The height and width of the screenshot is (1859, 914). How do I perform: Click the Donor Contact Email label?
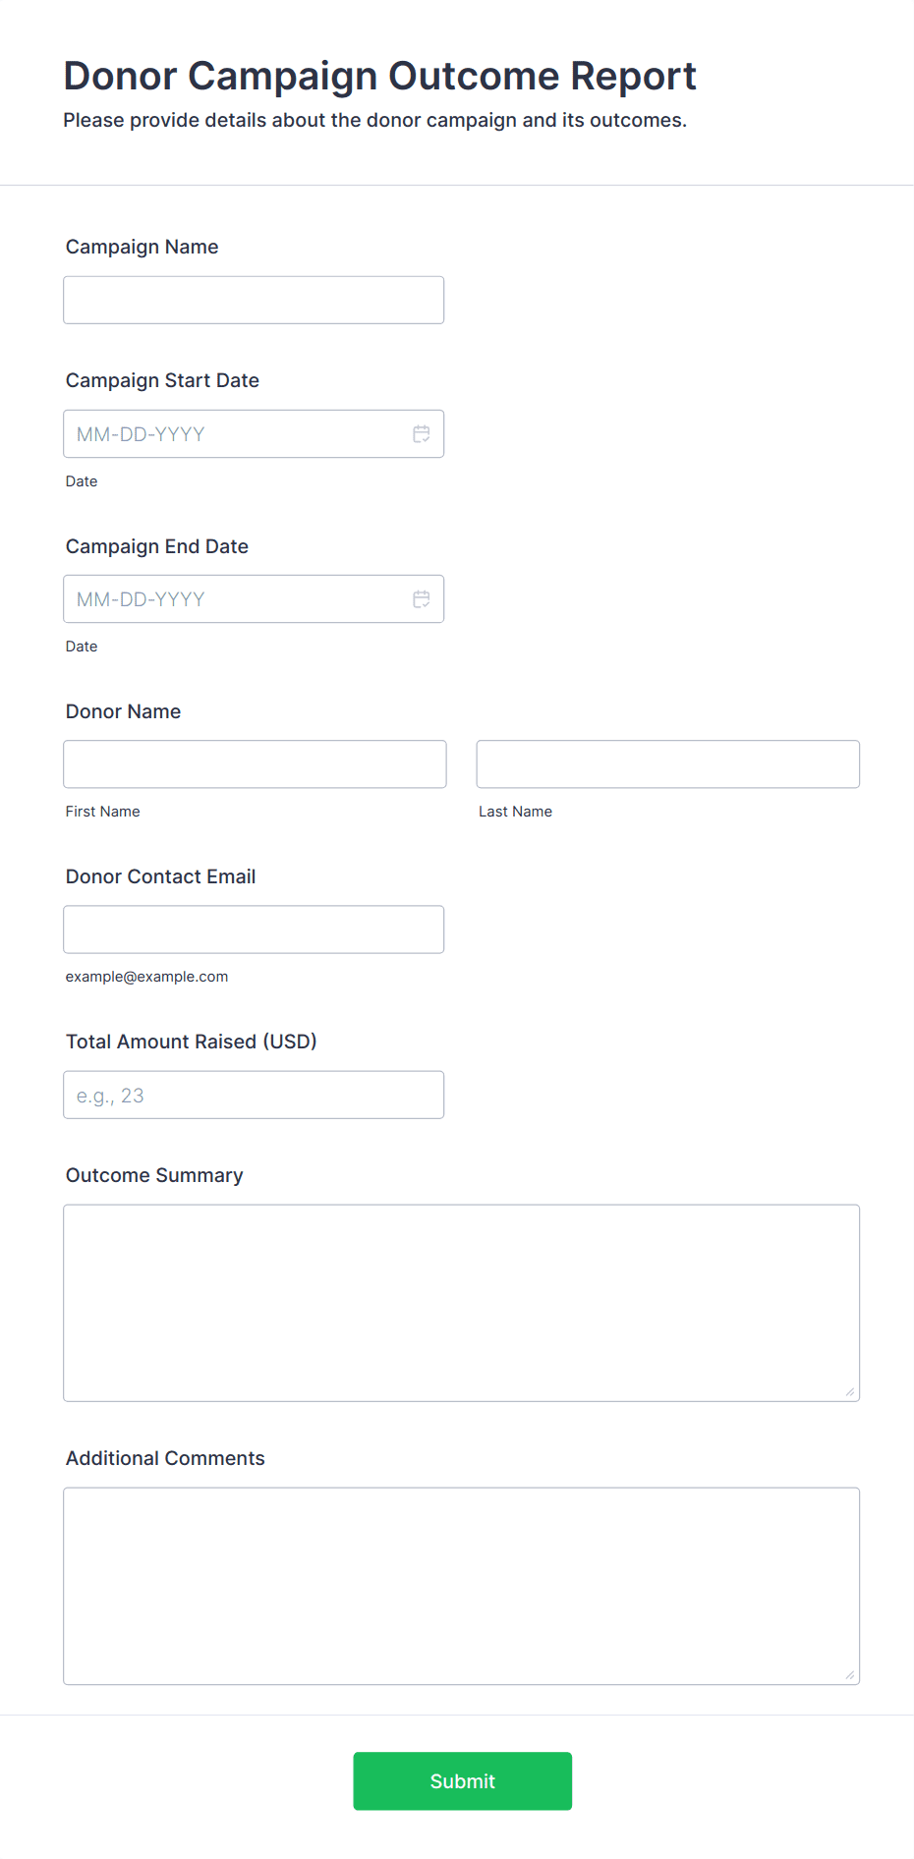pyautogui.click(x=161, y=876)
